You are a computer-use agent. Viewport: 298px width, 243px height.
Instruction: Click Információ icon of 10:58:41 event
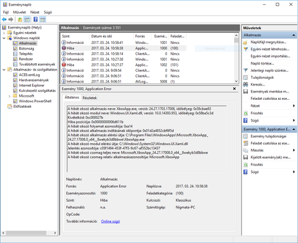64,43
